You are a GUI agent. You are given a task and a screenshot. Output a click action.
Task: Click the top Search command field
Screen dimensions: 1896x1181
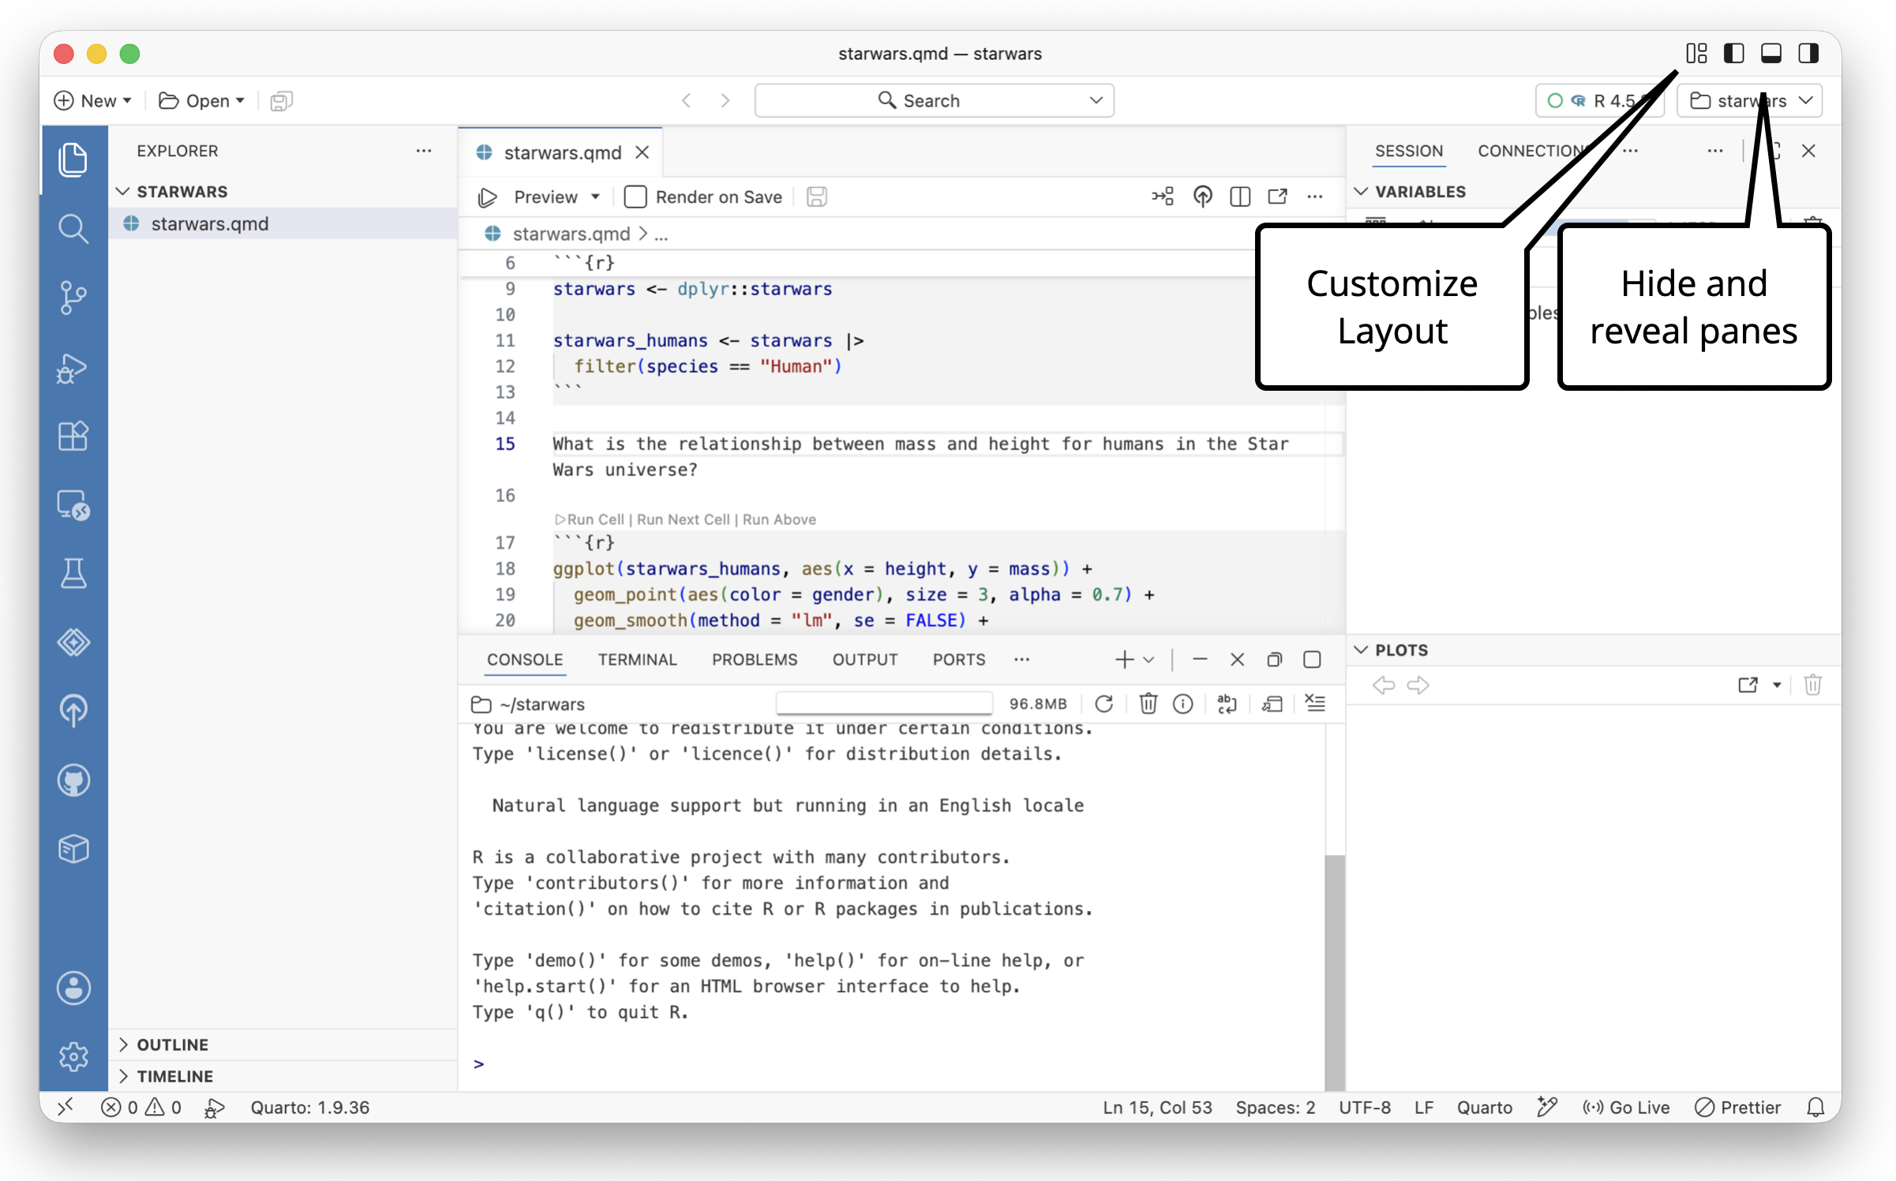tap(934, 101)
